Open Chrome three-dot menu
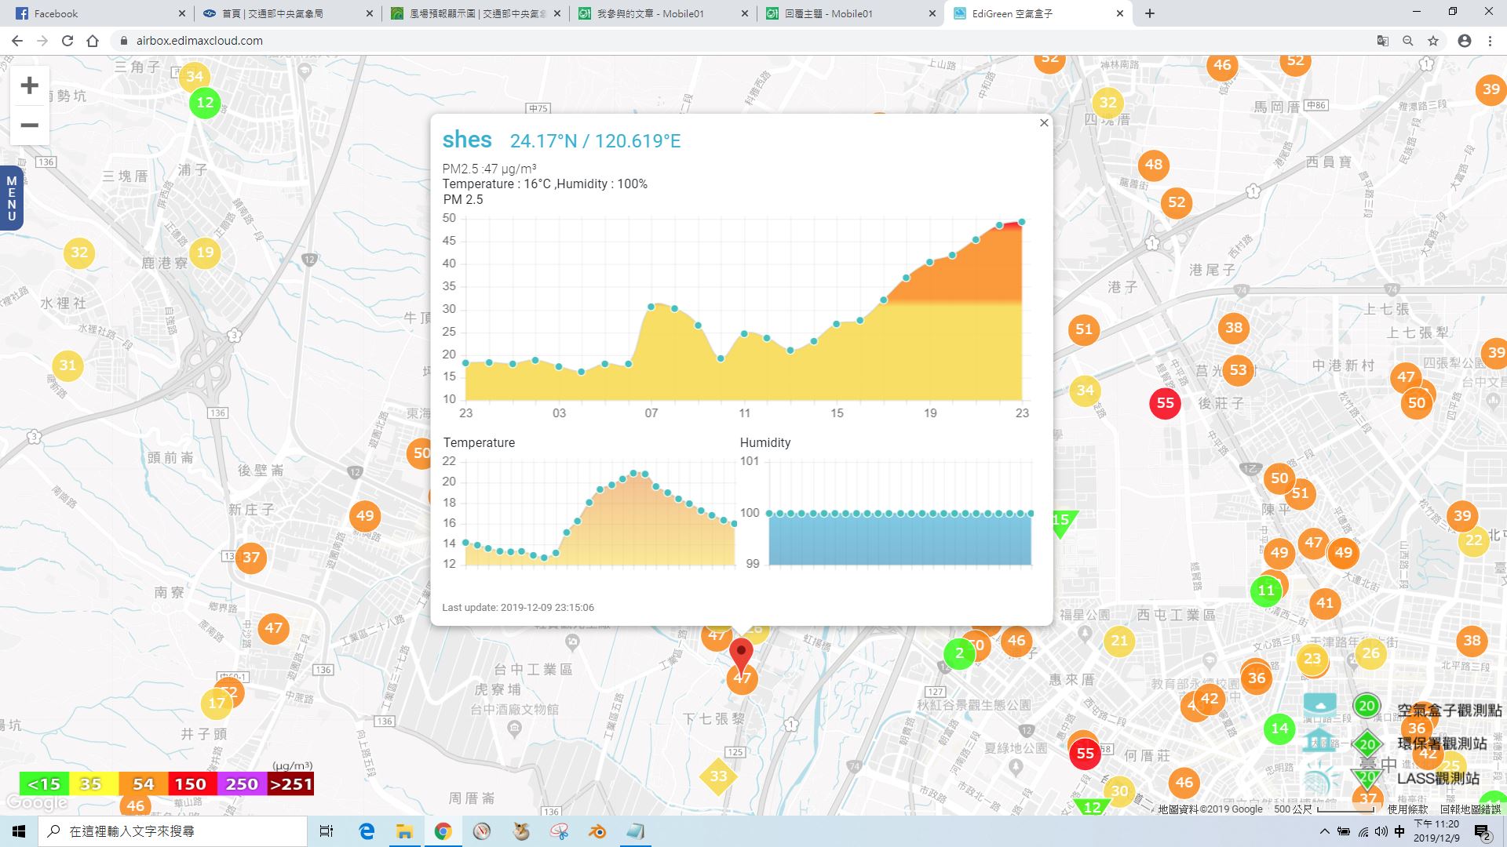Screen dimensions: 1507x847 1490,41
